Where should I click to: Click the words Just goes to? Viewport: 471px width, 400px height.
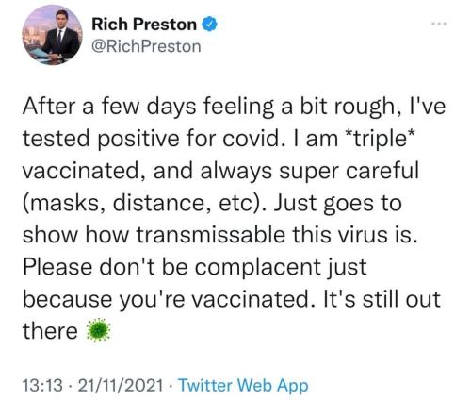tap(338, 203)
